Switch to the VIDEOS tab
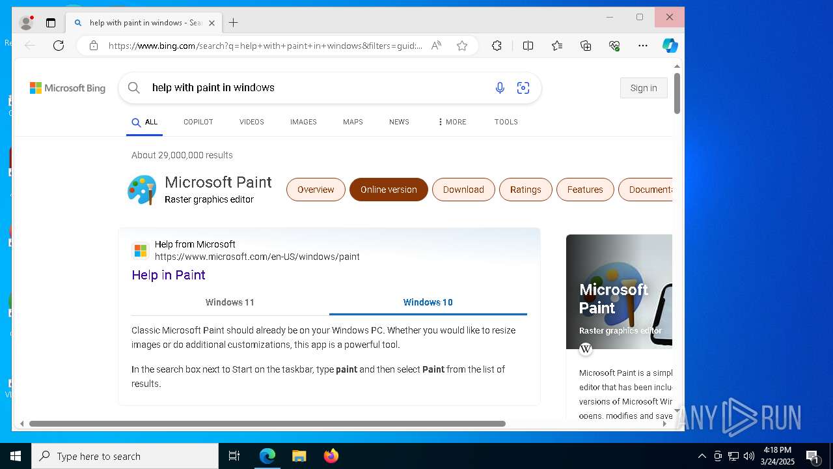833x469 pixels. coord(252,122)
